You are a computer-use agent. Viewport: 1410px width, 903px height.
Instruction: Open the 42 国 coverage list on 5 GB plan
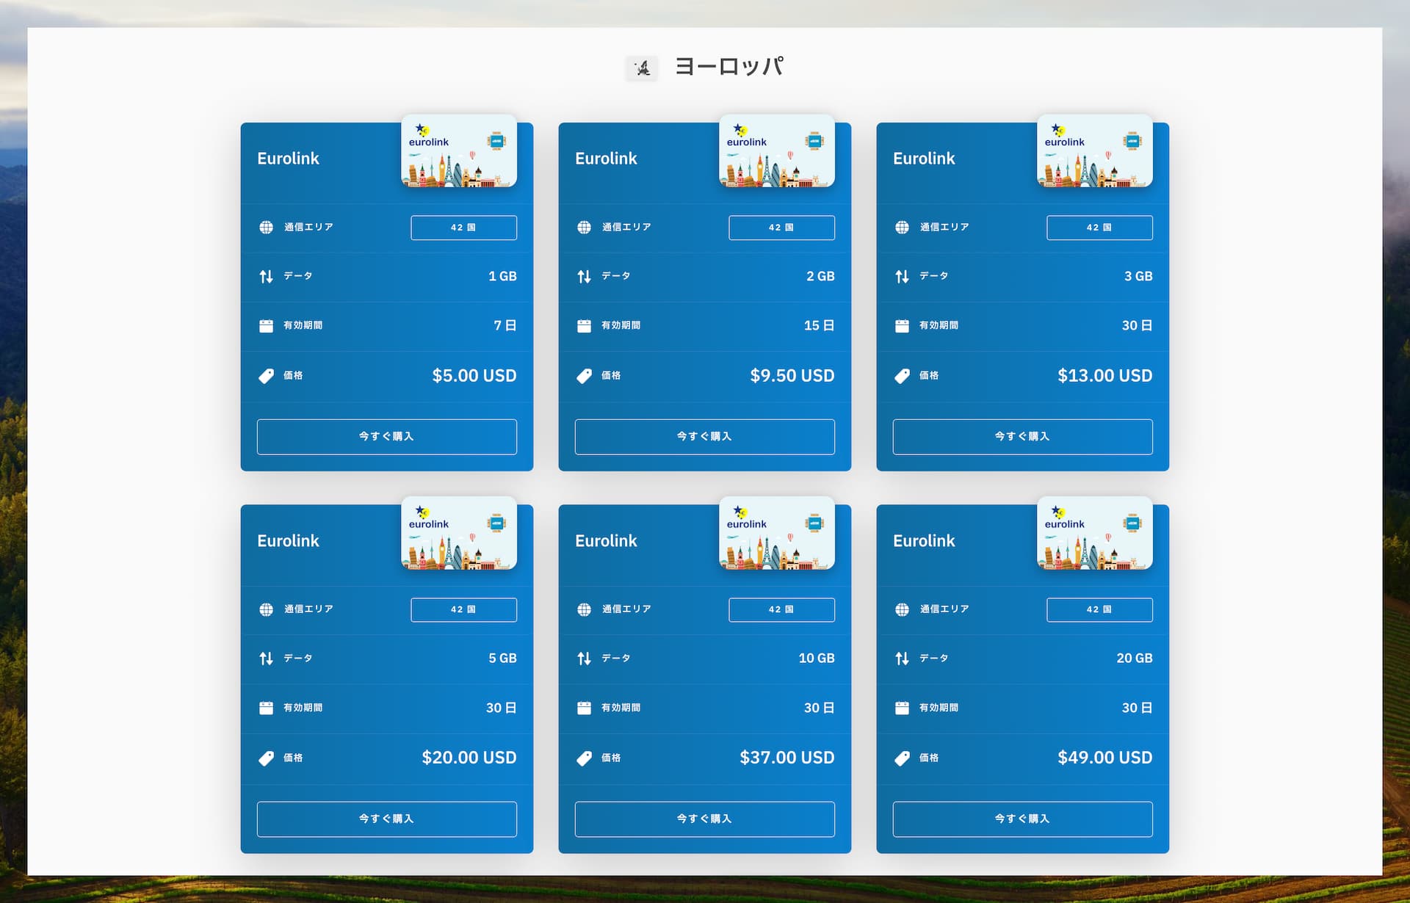point(463,609)
